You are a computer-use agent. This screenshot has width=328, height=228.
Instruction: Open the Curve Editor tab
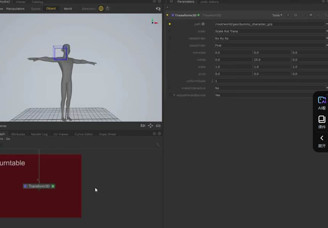(x=84, y=134)
